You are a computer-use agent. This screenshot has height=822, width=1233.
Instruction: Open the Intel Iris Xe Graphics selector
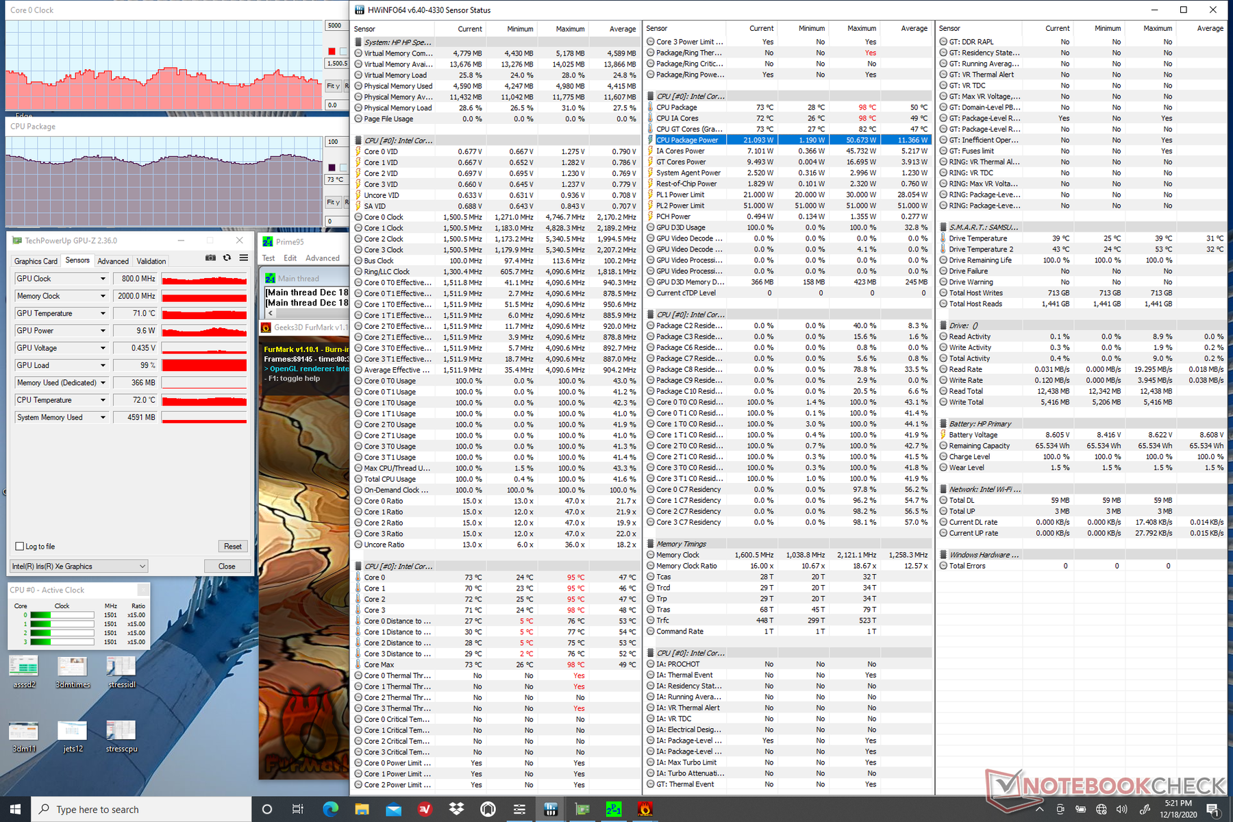point(79,566)
